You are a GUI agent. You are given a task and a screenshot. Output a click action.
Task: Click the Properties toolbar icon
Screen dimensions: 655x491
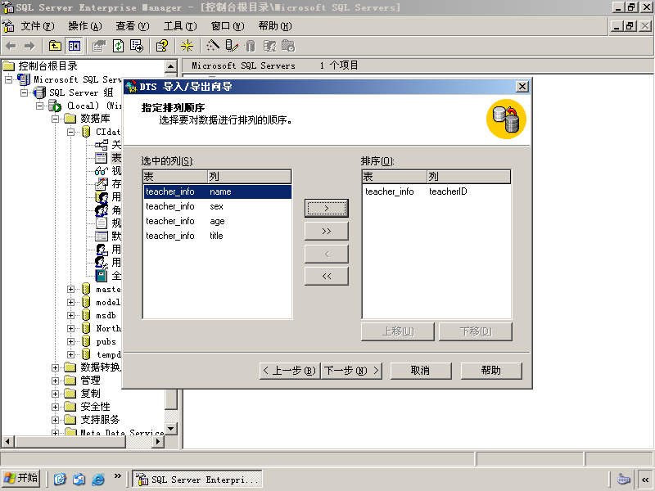point(99,46)
